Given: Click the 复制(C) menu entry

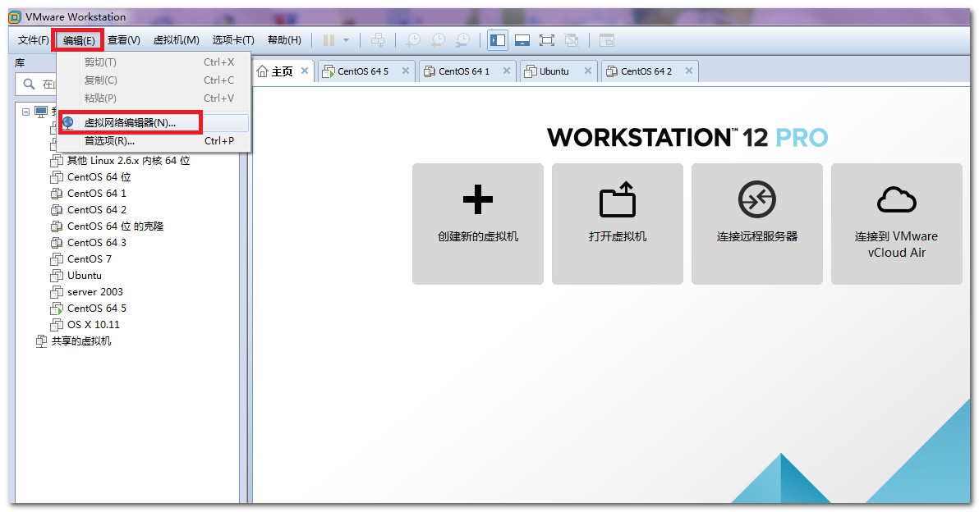Looking at the screenshot, I should click(x=154, y=80).
